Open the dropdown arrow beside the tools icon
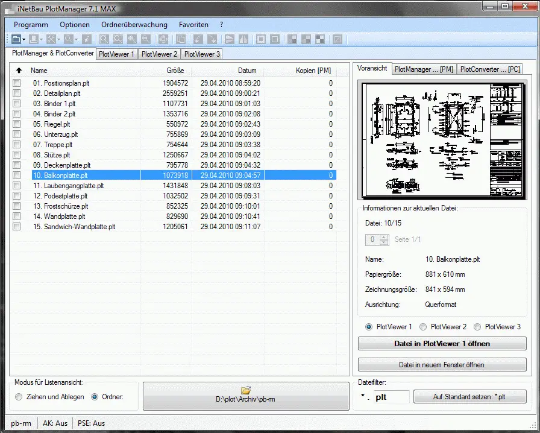 59,40
